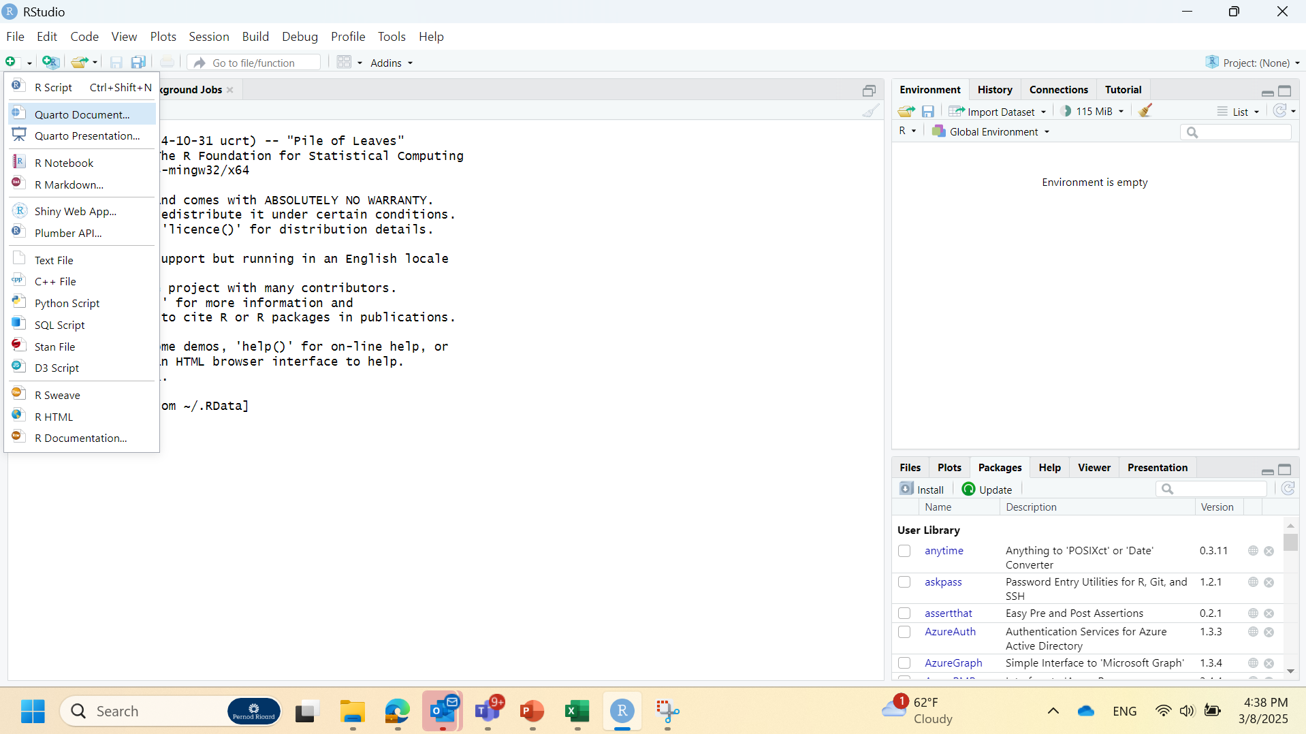Click the Save current document icon
Screen dimensions: 1306x734
[116, 63]
